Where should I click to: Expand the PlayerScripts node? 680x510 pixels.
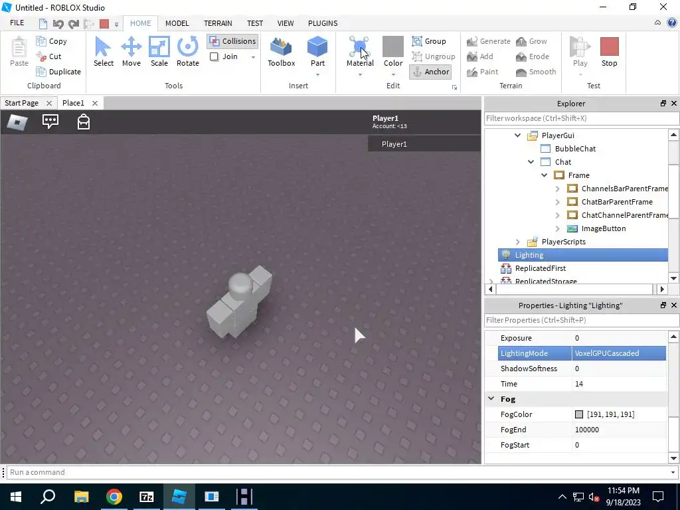click(x=517, y=242)
